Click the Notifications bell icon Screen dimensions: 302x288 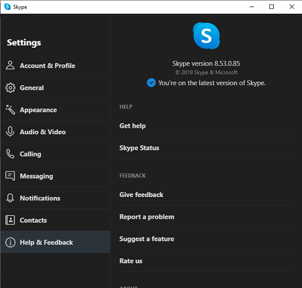click(10, 198)
